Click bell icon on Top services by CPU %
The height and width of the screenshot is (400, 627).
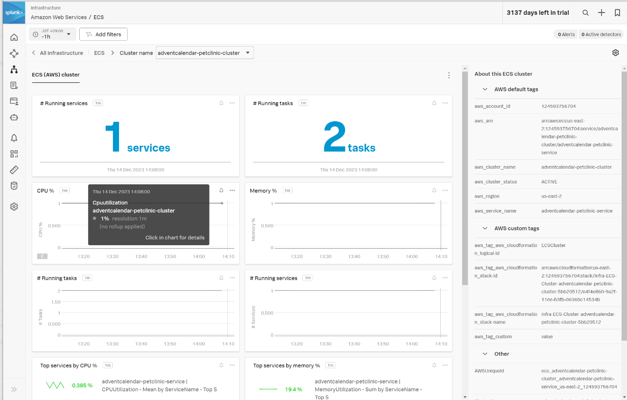221,365
